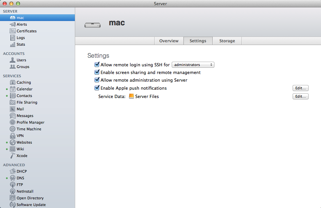The height and width of the screenshot is (208, 321).
Task: Click the orange Server Files drive icon
Action: coord(131,96)
